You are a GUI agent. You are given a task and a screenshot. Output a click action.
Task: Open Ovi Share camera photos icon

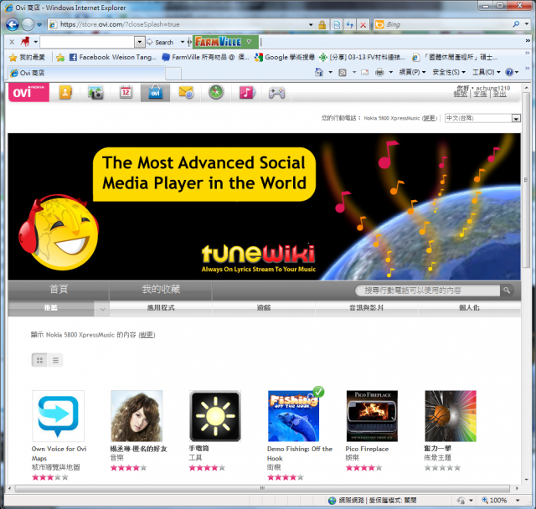coord(95,92)
